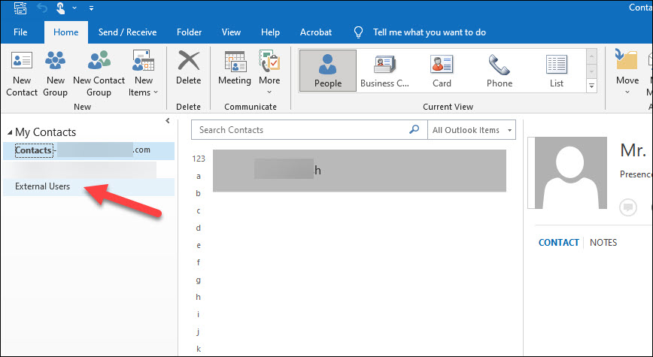Image resolution: width=653 pixels, height=357 pixels.
Task: Click Tell me what you want to do
Action: [x=430, y=32]
